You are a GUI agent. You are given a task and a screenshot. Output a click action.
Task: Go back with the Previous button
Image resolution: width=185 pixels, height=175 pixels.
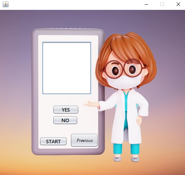(x=84, y=140)
